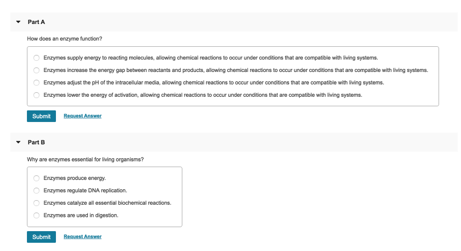Image resolution: width=461 pixels, height=251 pixels.
Task: Click Request Answer link for Part B
Action: pos(82,237)
